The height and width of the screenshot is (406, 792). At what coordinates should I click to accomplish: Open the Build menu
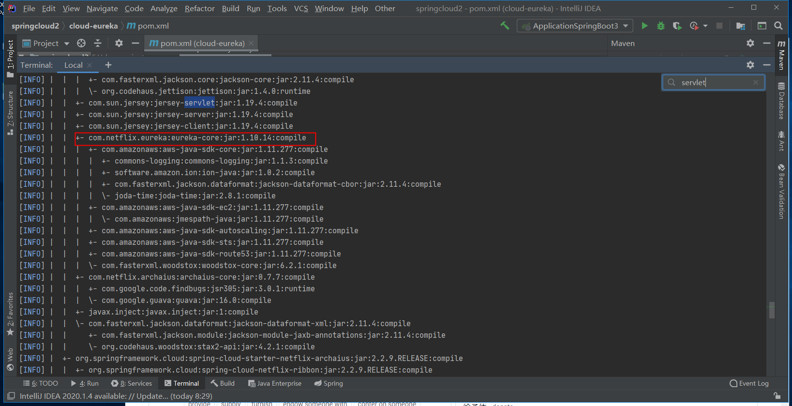pyautogui.click(x=230, y=8)
